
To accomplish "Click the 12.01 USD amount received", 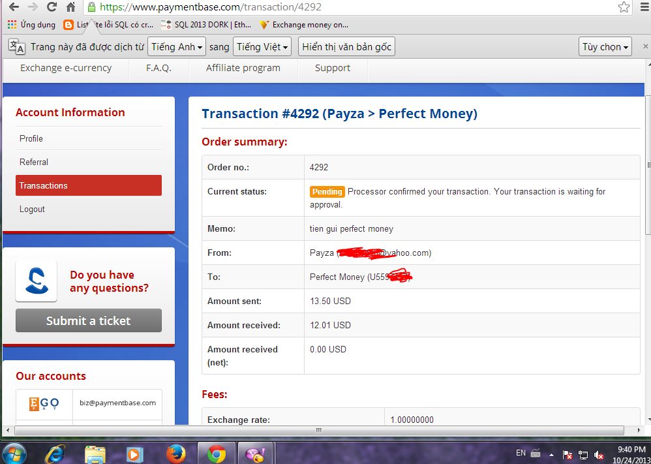I will pyautogui.click(x=330, y=325).
